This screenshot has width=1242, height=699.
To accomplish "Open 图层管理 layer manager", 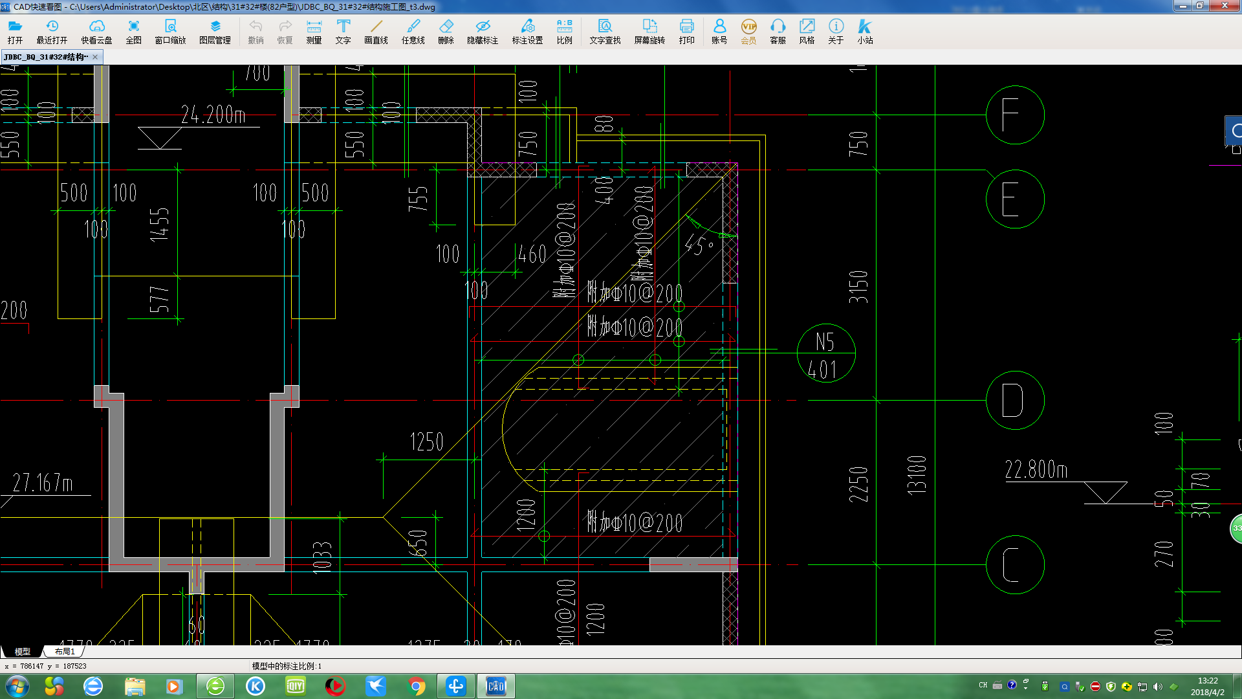I will [x=215, y=31].
